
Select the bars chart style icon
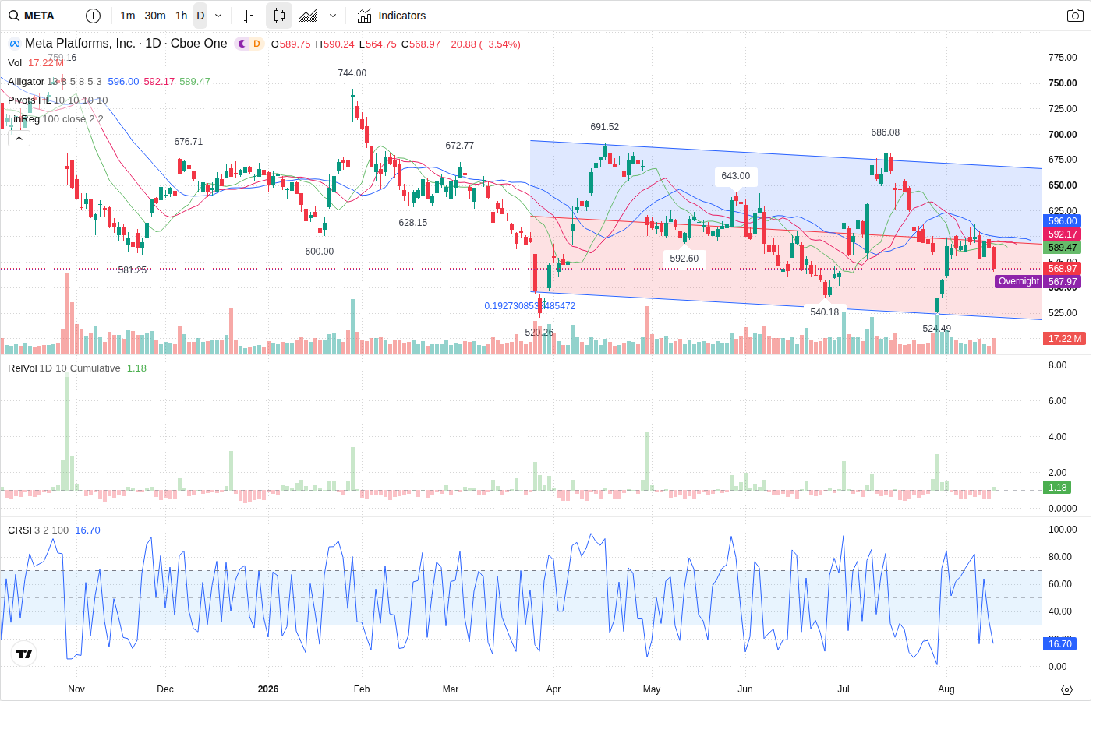[x=249, y=16]
